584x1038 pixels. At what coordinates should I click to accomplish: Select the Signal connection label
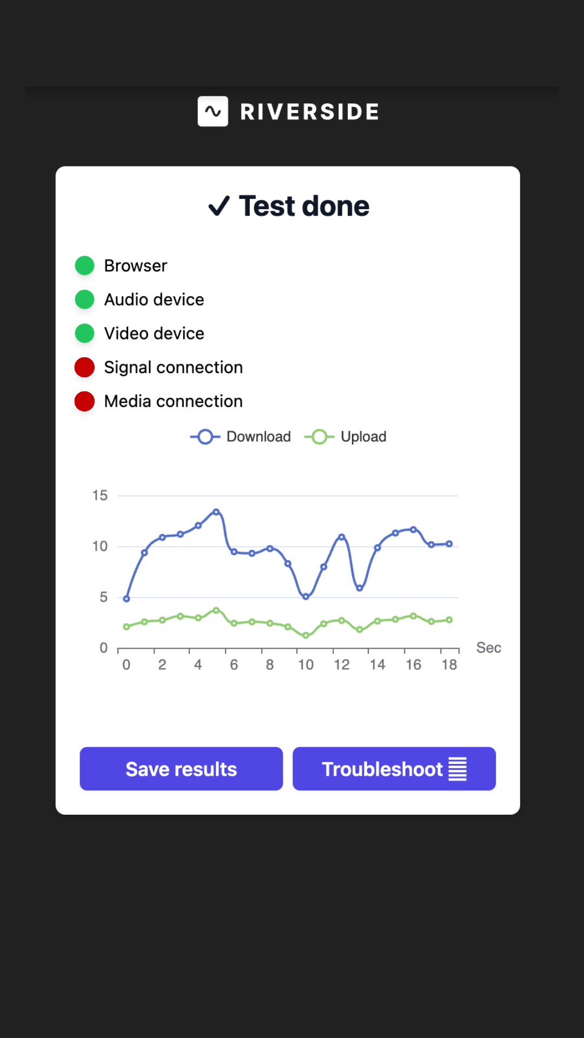click(173, 368)
